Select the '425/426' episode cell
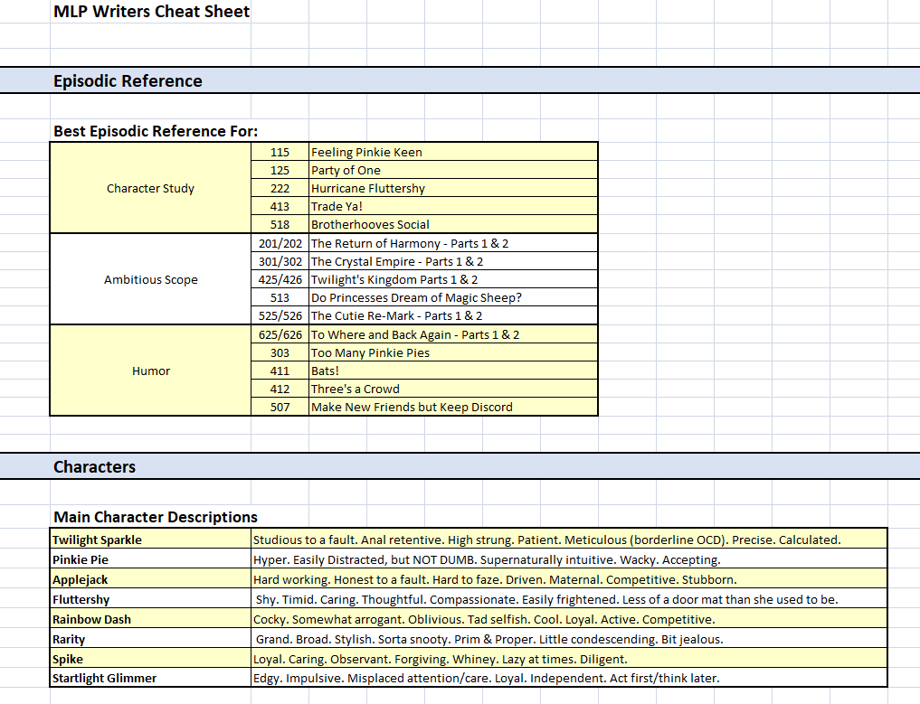Image resolution: width=920 pixels, height=704 pixels. click(280, 279)
